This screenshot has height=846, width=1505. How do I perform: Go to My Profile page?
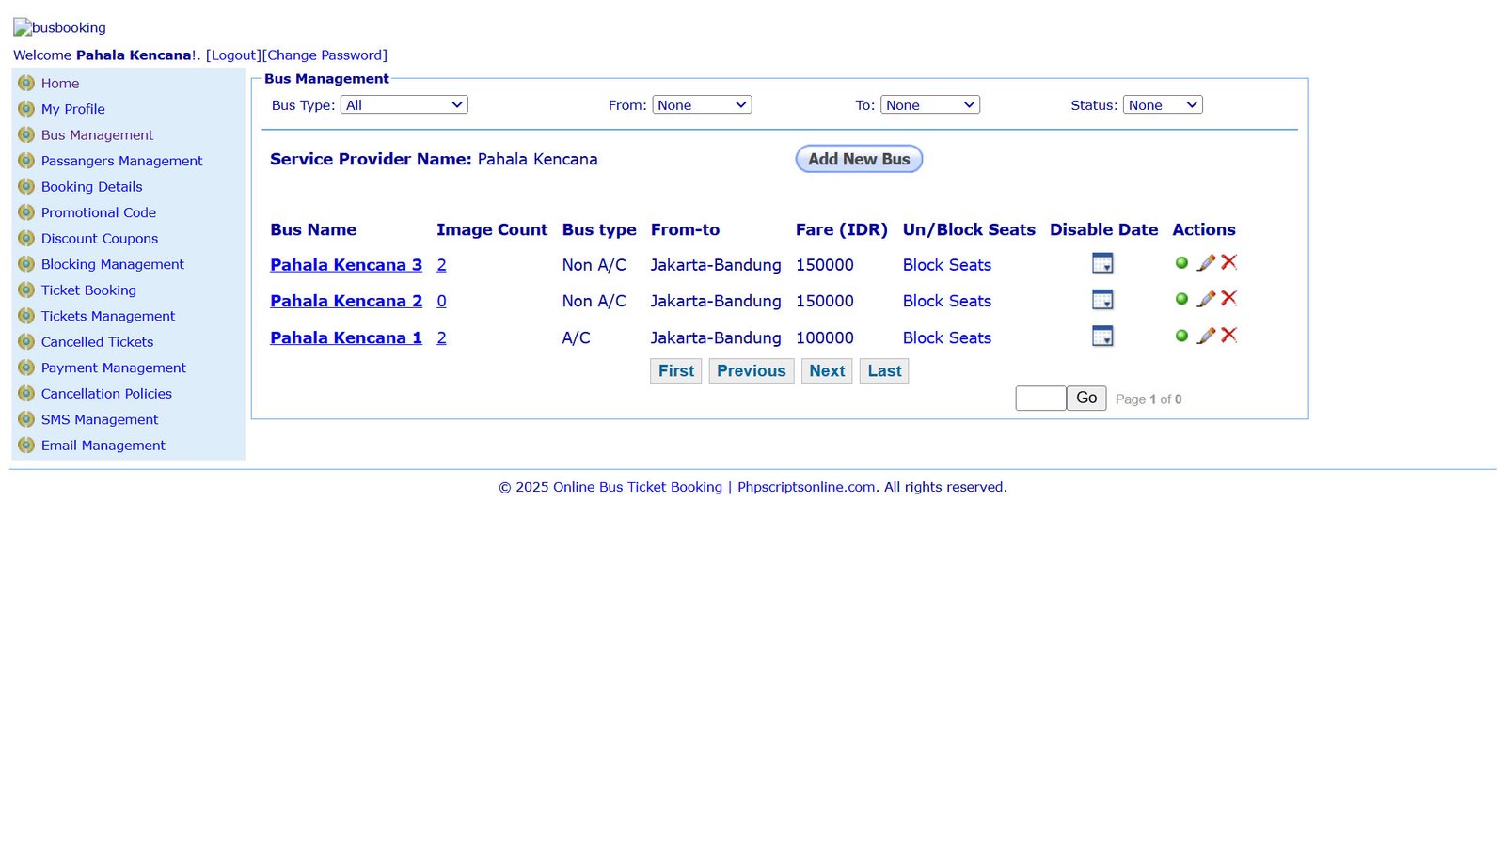pyautogui.click(x=73, y=109)
